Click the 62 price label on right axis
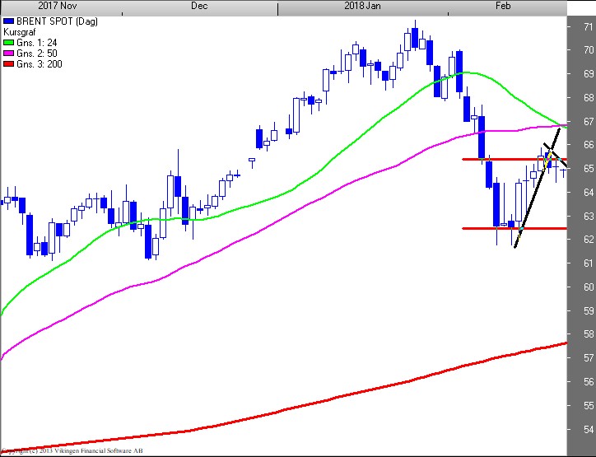Viewport: 596px width, 457px height. point(588,240)
